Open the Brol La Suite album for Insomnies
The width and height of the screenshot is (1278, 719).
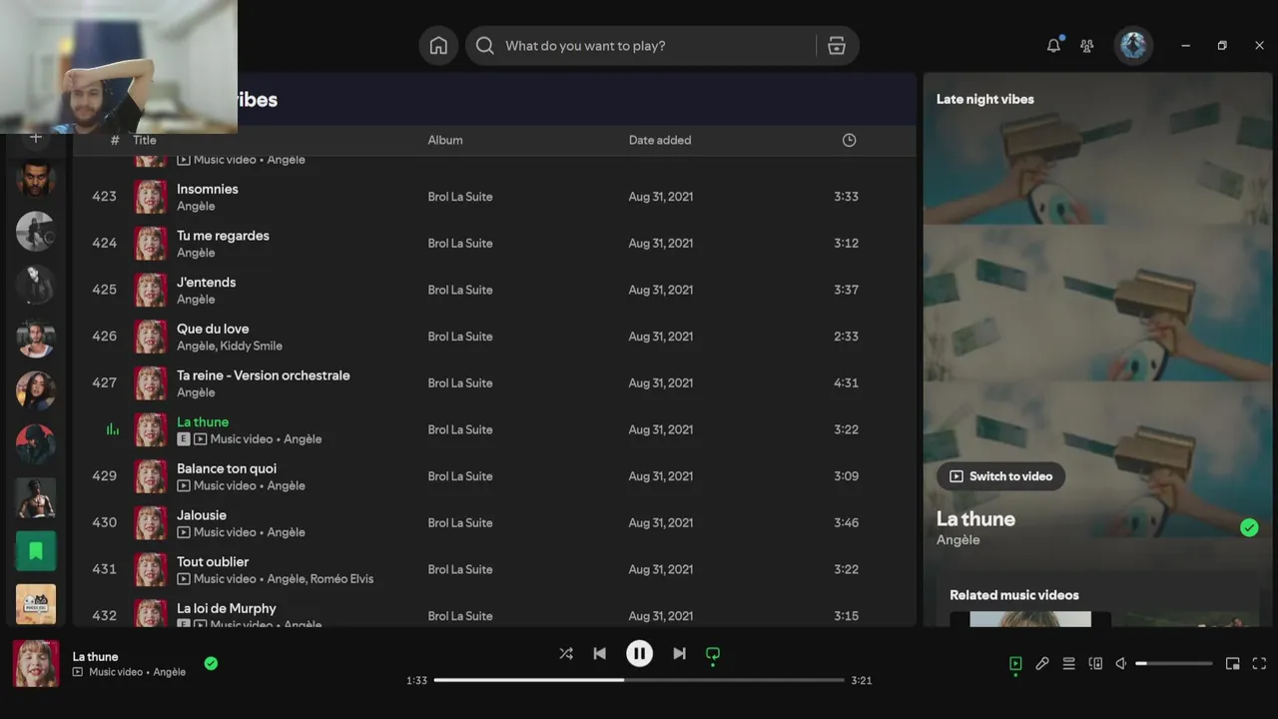[x=460, y=197]
